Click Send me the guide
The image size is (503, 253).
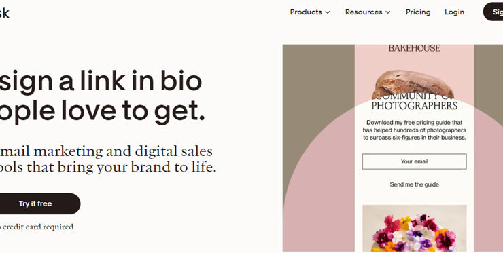[x=415, y=184]
